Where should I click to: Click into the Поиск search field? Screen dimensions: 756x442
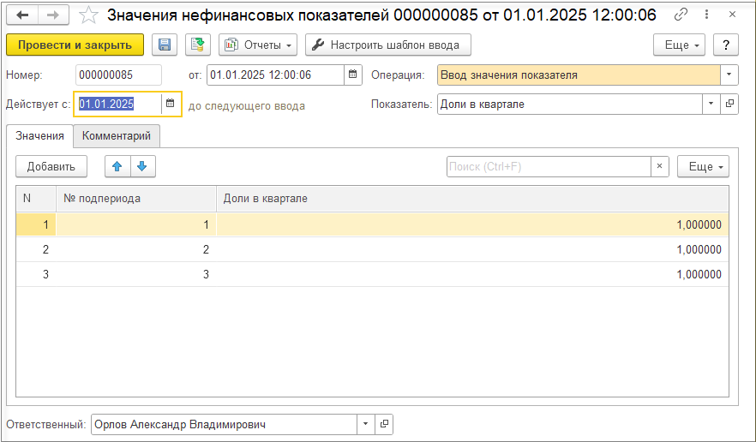(549, 166)
